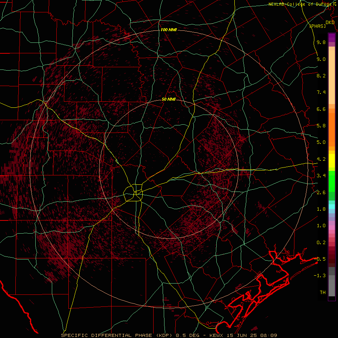
Task: Click the 0.2 scale value
Action: (x=321, y=243)
